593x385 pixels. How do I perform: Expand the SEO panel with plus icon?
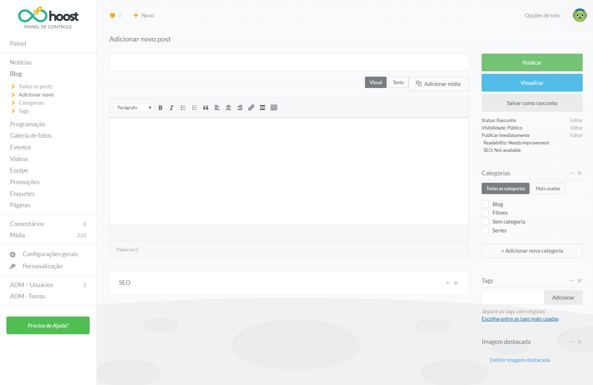(x=448, y=283)
